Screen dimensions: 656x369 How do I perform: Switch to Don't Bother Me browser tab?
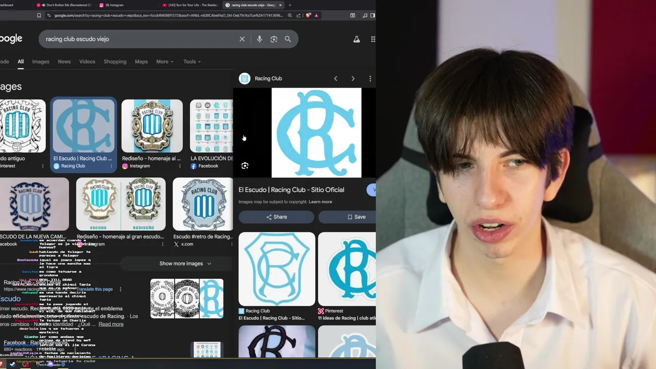click(x=64, y=5)
